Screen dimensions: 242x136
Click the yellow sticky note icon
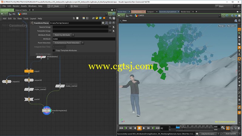[97, 18]
